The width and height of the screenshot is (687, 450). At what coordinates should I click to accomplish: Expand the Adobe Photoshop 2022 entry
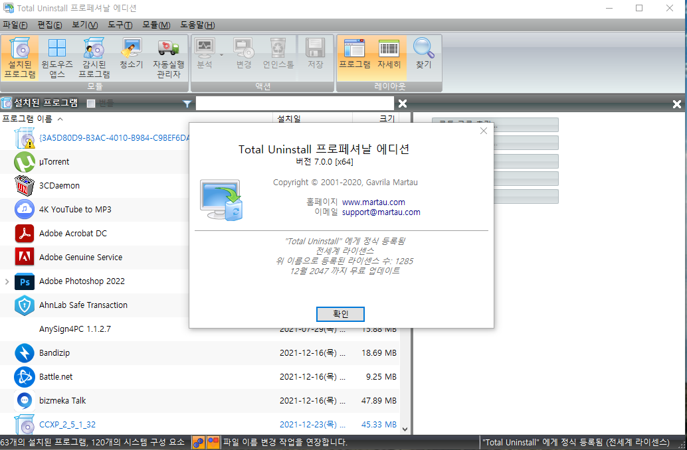(7, 281)
